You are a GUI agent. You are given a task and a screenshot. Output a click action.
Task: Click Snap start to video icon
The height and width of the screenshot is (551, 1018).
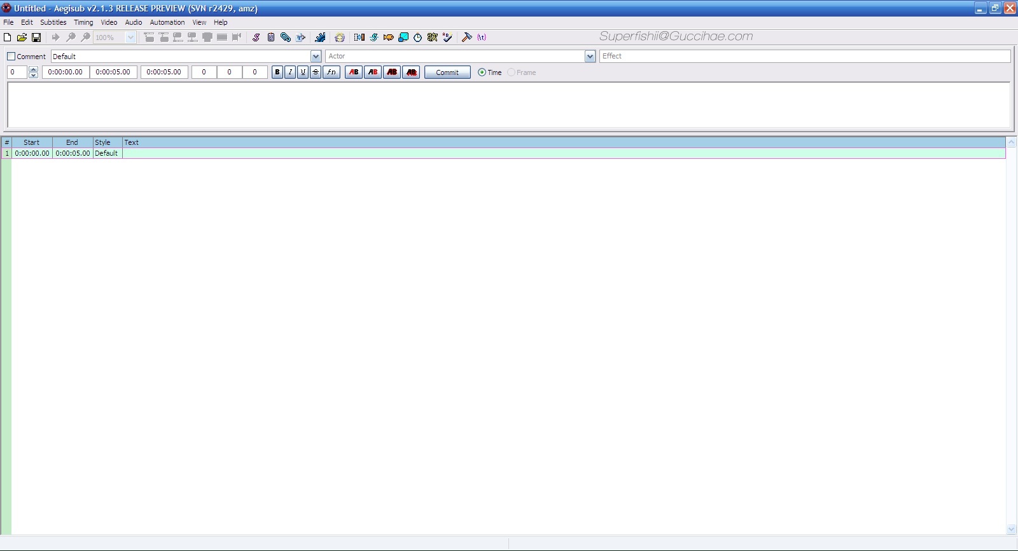click(x=178, y=37)
